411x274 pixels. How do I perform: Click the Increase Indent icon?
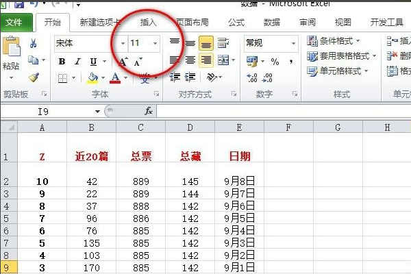click(x=190, y=77)
